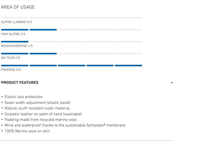The width and height of the screenshot is (199, 143).
Task: Click the 100% Merino wool on skin item
Action: [x=27, y=131]
